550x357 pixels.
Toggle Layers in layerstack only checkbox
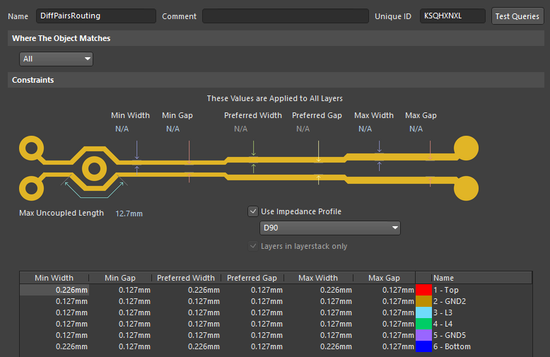click(253, 246)
